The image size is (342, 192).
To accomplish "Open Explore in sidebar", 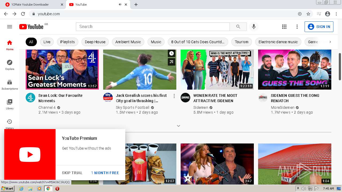I will [10, 65].
